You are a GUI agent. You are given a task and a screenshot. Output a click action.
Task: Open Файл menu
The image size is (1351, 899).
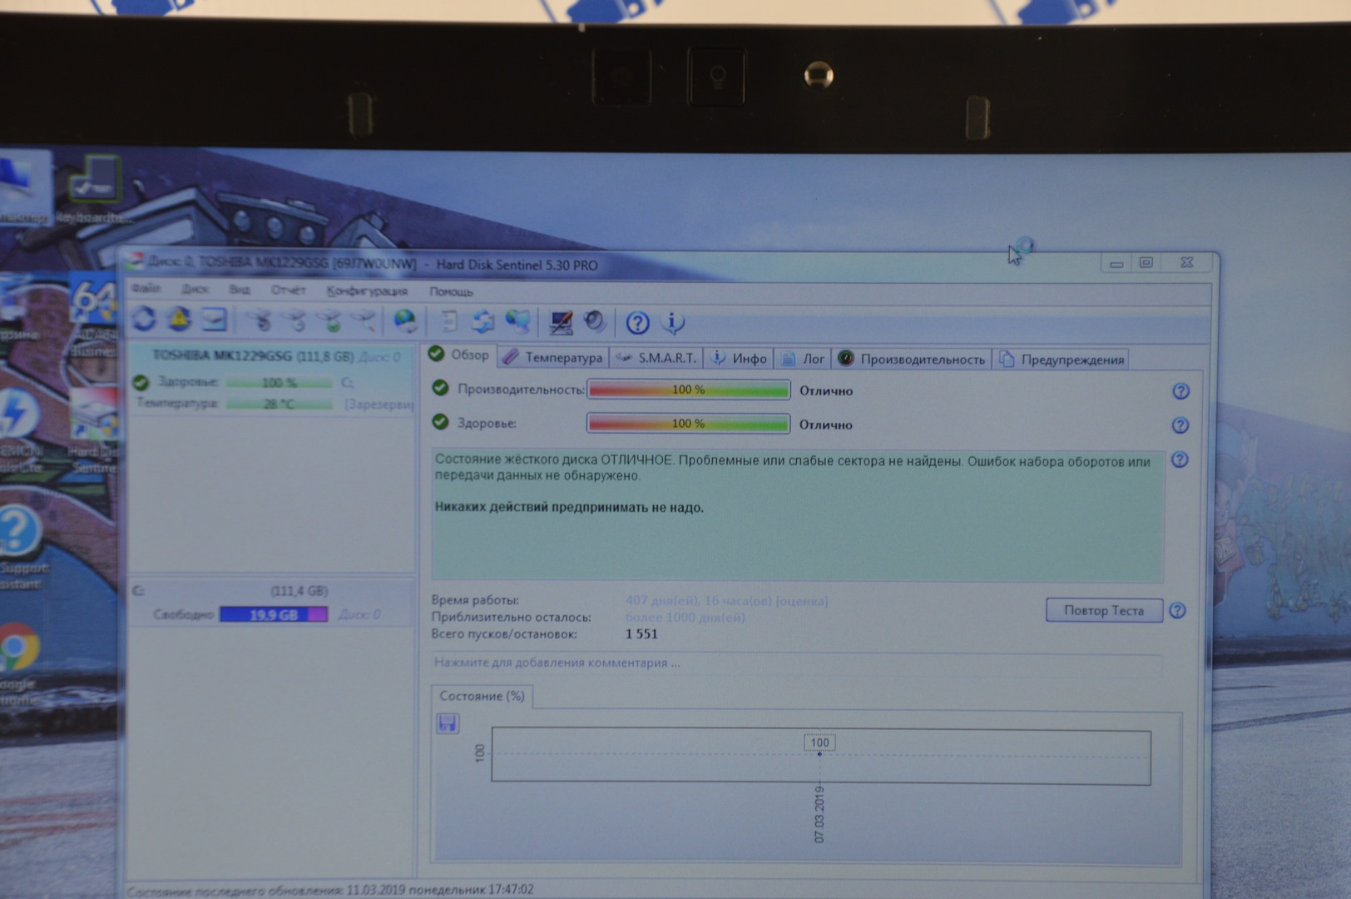tap(146, 288)
